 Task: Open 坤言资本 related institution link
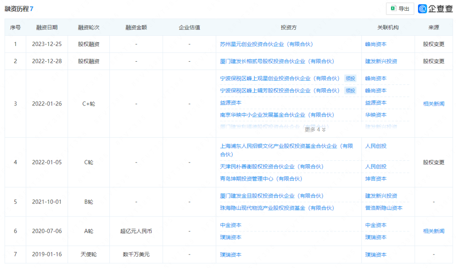tap(376, 179)
